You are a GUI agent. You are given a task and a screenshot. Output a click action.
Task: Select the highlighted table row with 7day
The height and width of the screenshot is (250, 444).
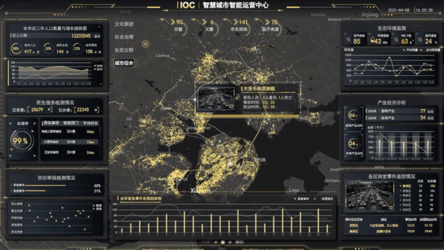70,142
